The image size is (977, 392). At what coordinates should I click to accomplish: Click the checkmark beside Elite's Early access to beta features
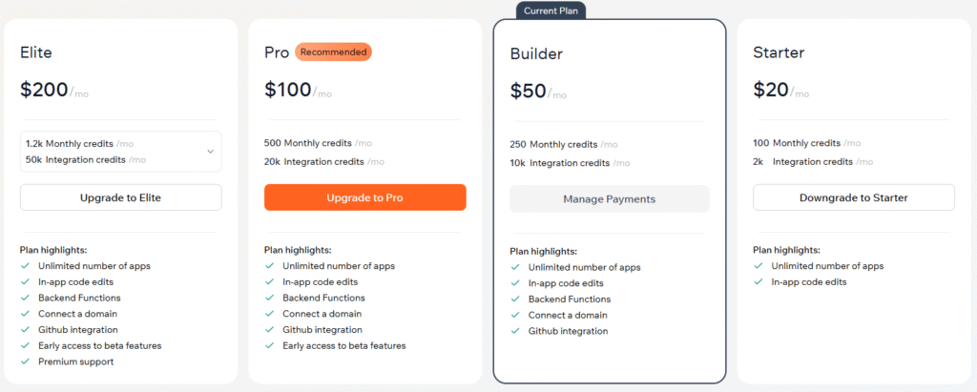[x=26, y=346]
